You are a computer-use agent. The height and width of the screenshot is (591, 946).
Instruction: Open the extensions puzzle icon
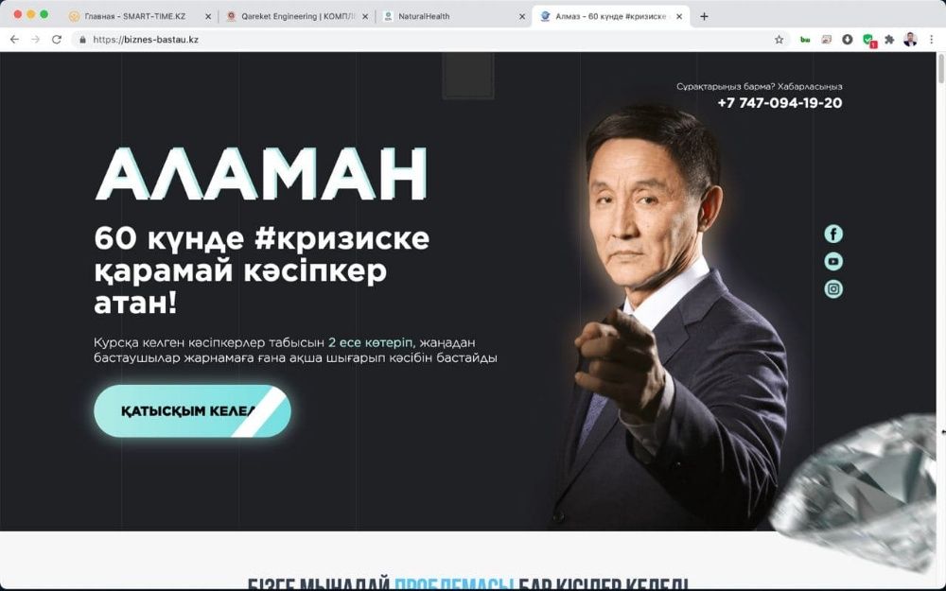(x=888, y=40)
